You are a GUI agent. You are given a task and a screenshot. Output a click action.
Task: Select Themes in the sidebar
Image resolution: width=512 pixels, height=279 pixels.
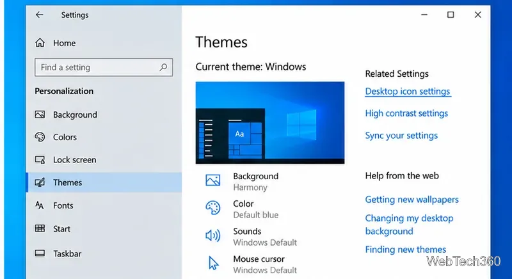pos(104,182)
